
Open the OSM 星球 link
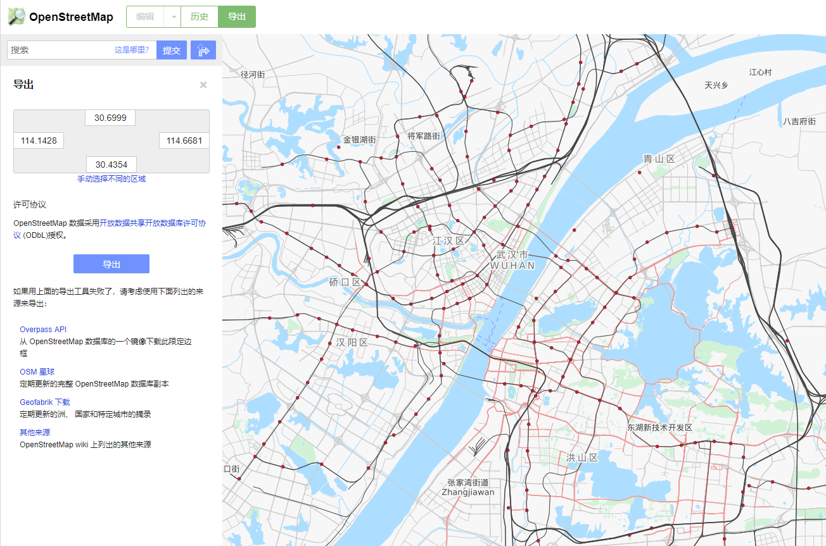37,372
